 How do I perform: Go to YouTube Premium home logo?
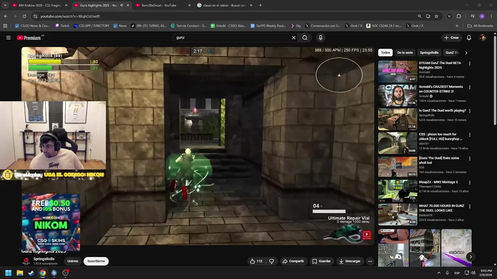(x=29, y=38)
